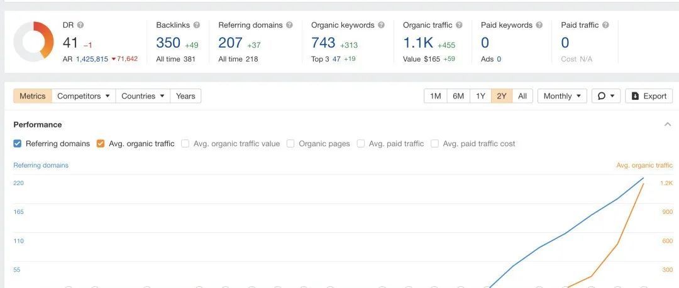Image resolution: width=679 pixels, height=288 pixels.
Task: Click the +49 backlinks change
Action: click(x=191, y=45)
